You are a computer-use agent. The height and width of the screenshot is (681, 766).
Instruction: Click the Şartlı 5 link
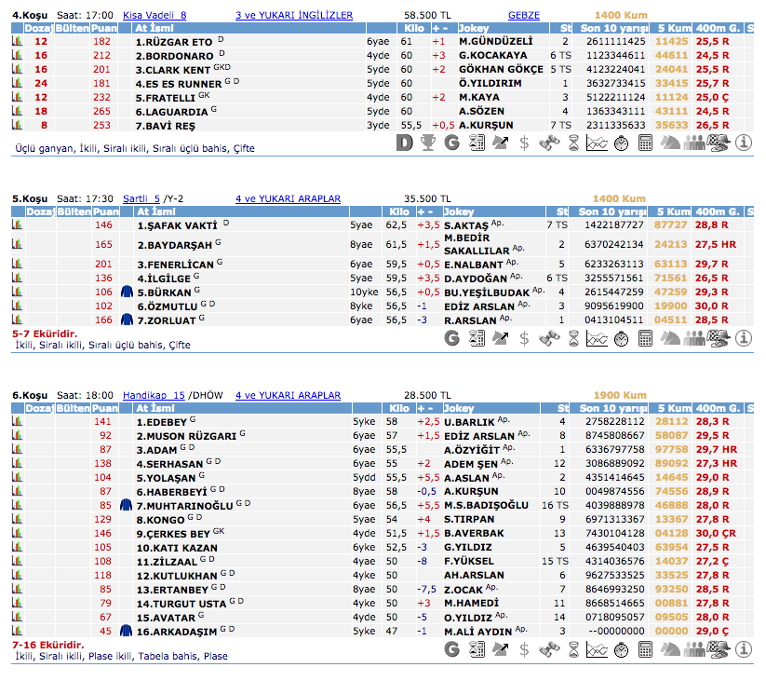(141, 198)
